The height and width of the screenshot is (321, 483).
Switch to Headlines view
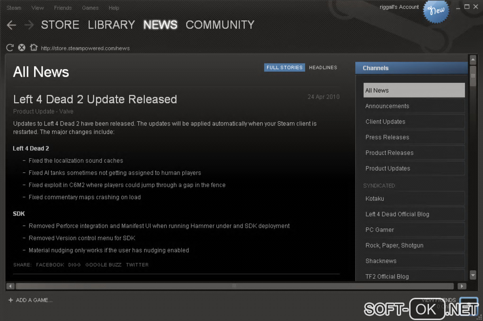coord(323,67)
